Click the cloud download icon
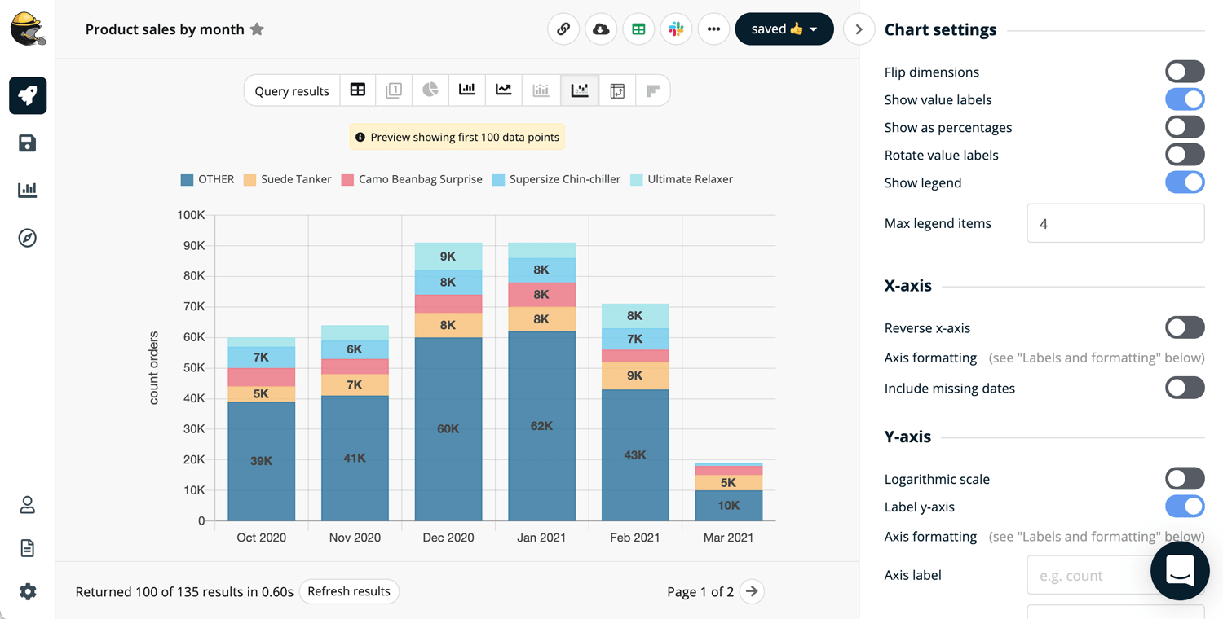Screen dimensions: 1223x619 tap(601, 29)
